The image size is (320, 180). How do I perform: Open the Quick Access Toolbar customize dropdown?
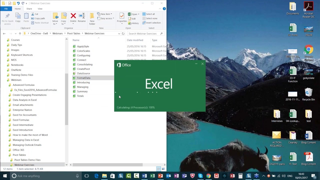click(x=26, y=3)
